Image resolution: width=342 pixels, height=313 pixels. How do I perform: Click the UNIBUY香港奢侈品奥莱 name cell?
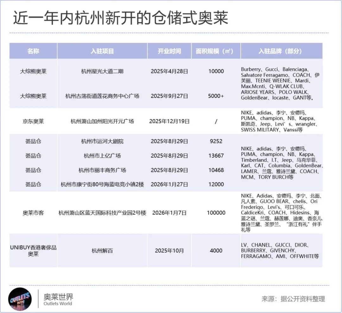point(33,250)
